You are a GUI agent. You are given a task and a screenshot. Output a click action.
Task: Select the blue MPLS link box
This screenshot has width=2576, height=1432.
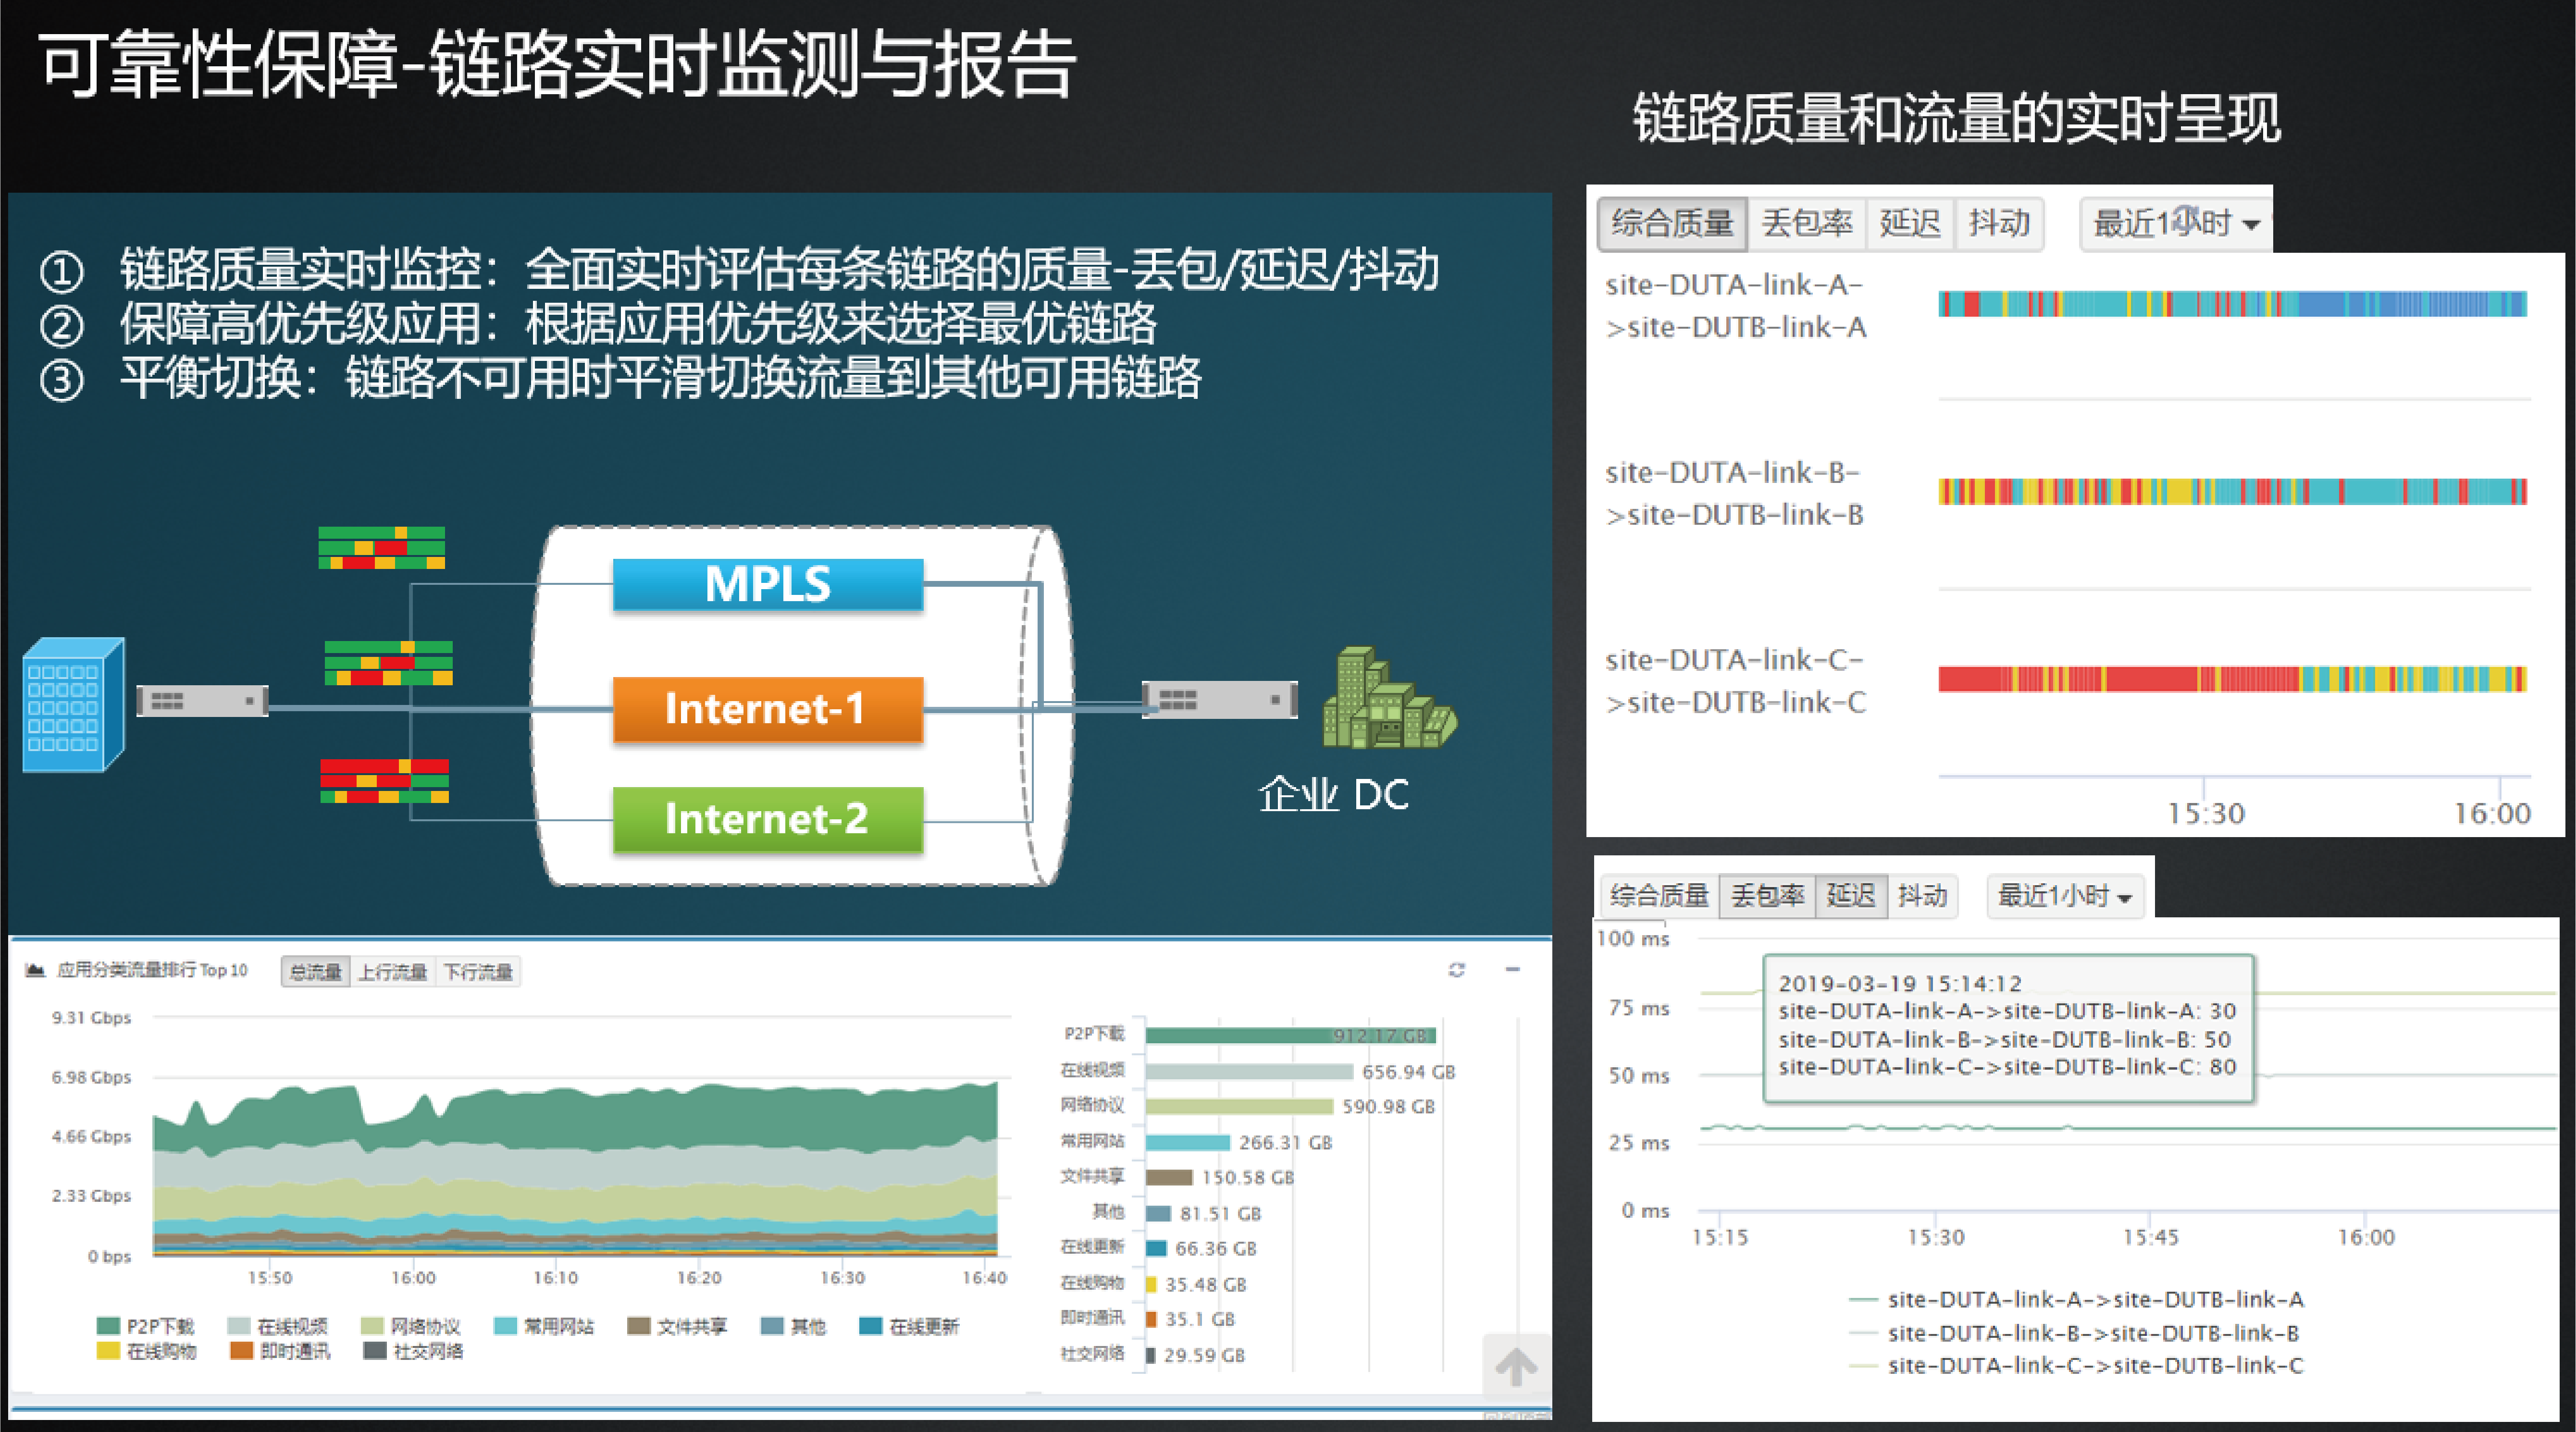pos(768,584)
